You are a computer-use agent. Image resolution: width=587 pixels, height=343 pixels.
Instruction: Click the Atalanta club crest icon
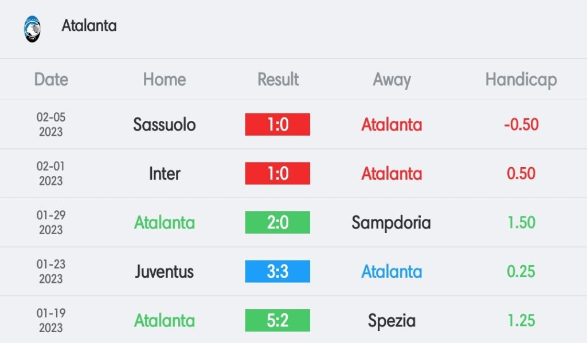click(x=32, y=29)
